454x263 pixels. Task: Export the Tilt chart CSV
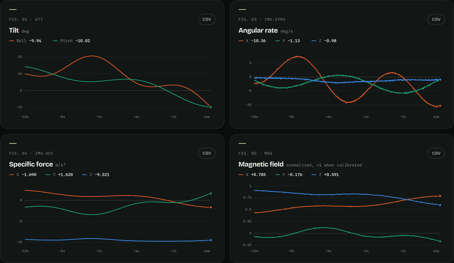pyautogui.click(x=207, y=19)
